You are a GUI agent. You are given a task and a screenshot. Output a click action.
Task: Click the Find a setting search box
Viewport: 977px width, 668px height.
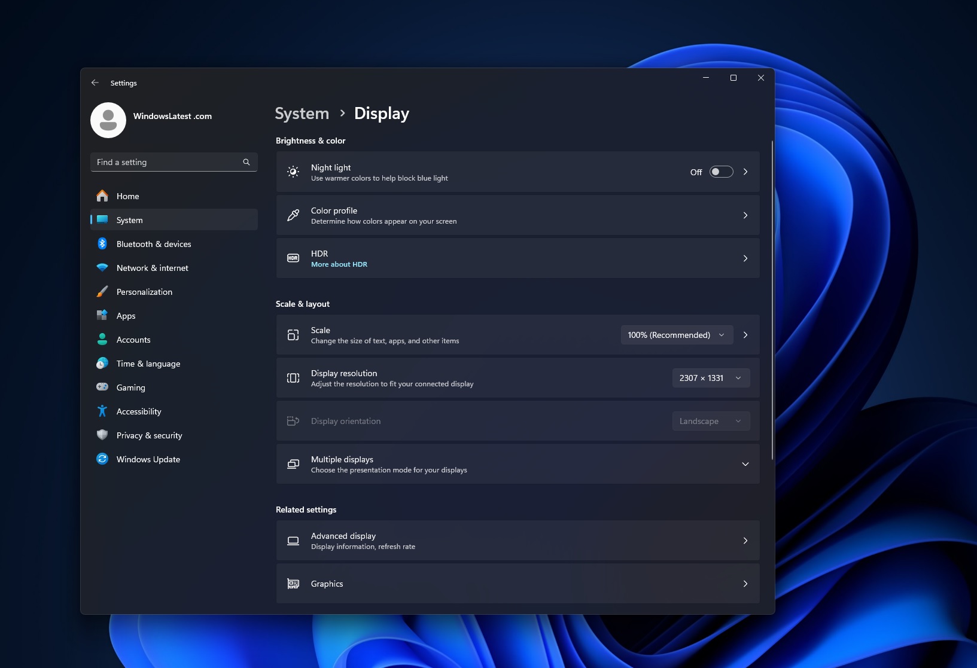click(x=168, y=162)
